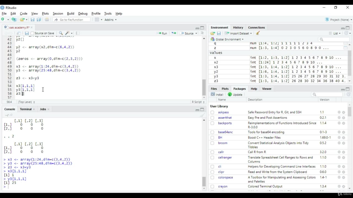The height and width of the screenshot is (198, 353).
Task: Save workspace icon in Environment pane
Action: [219, 33]
